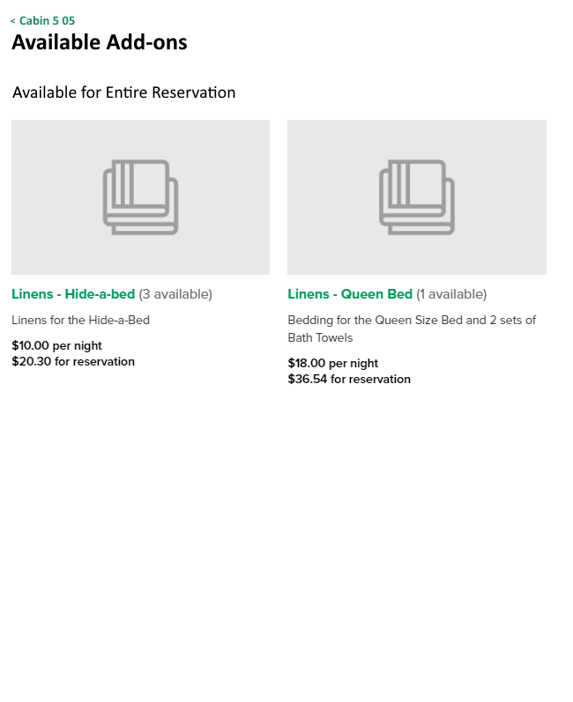
Task: Go back to Cabin 5 05
Action: coord(47,21)
